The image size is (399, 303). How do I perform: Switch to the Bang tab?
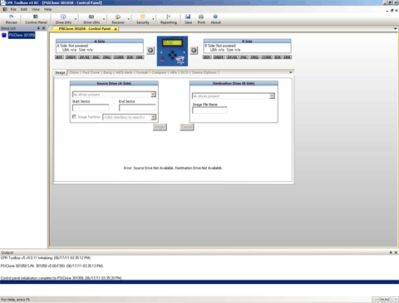[107, 72]
